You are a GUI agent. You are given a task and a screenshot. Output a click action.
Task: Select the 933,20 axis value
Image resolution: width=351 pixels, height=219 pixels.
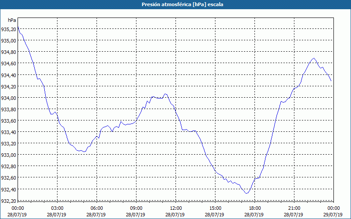(8, 143)
